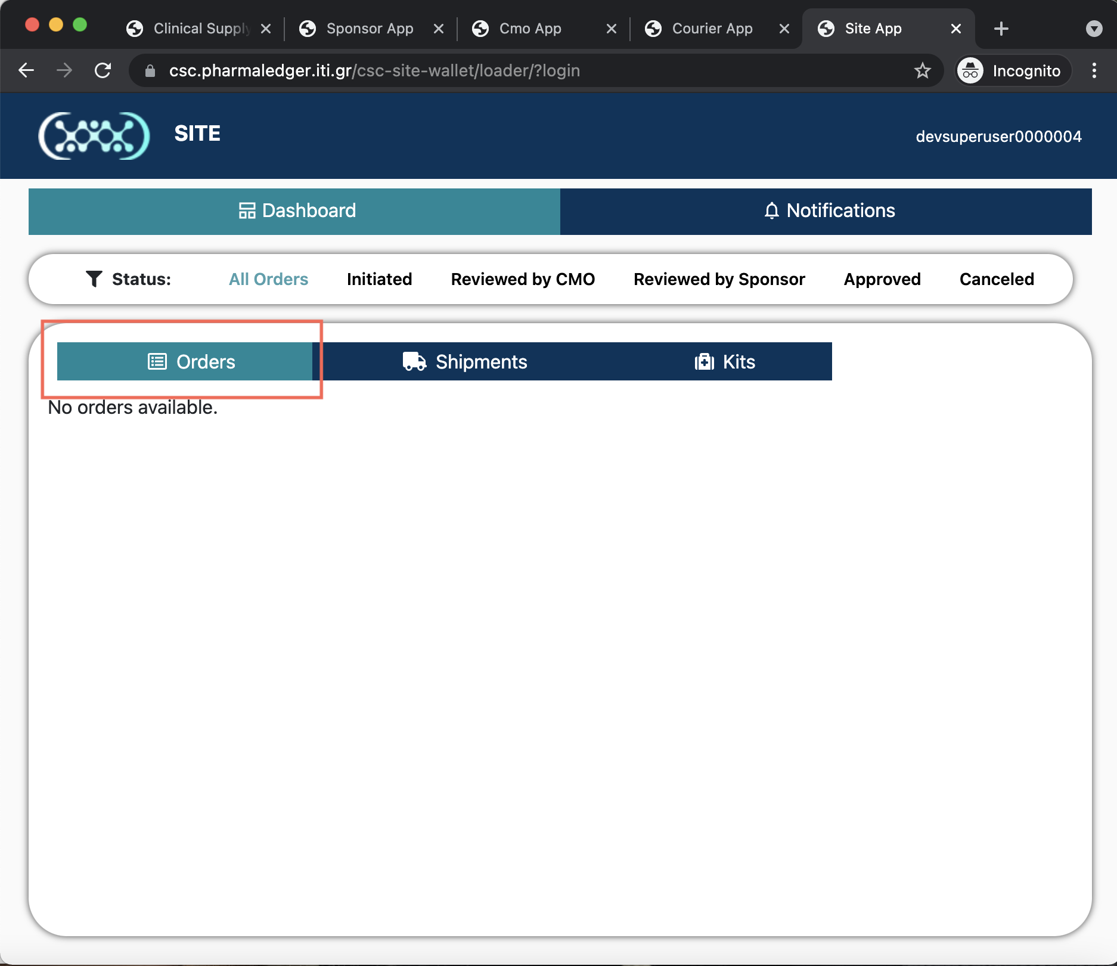
Task: Click the Notifications bell icon
Action: pyautogui.click(x=771, y=210)
